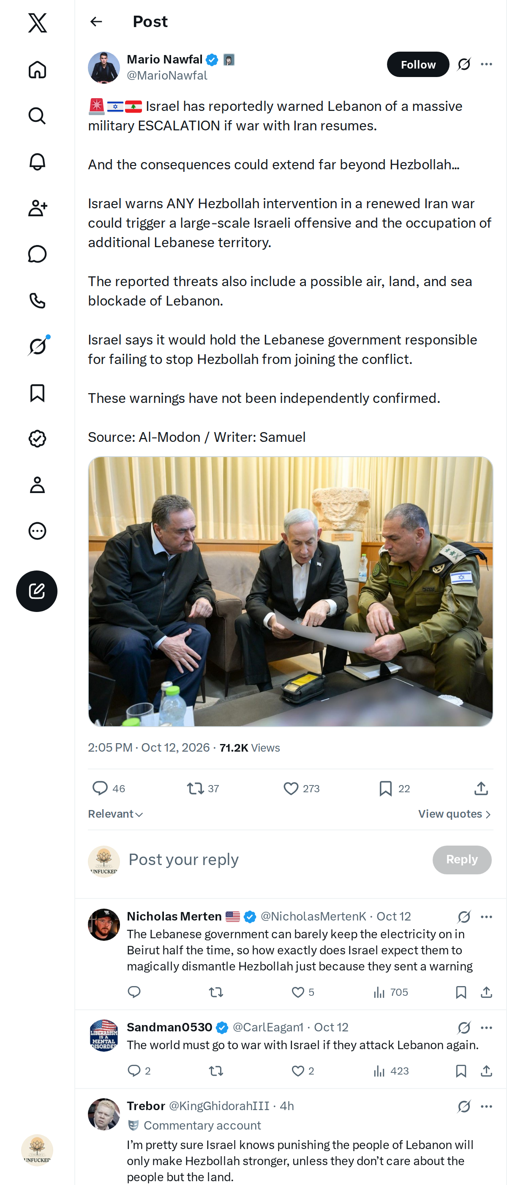Open the Home feed icon
The image size is (507, 1185).
(37, 70)
